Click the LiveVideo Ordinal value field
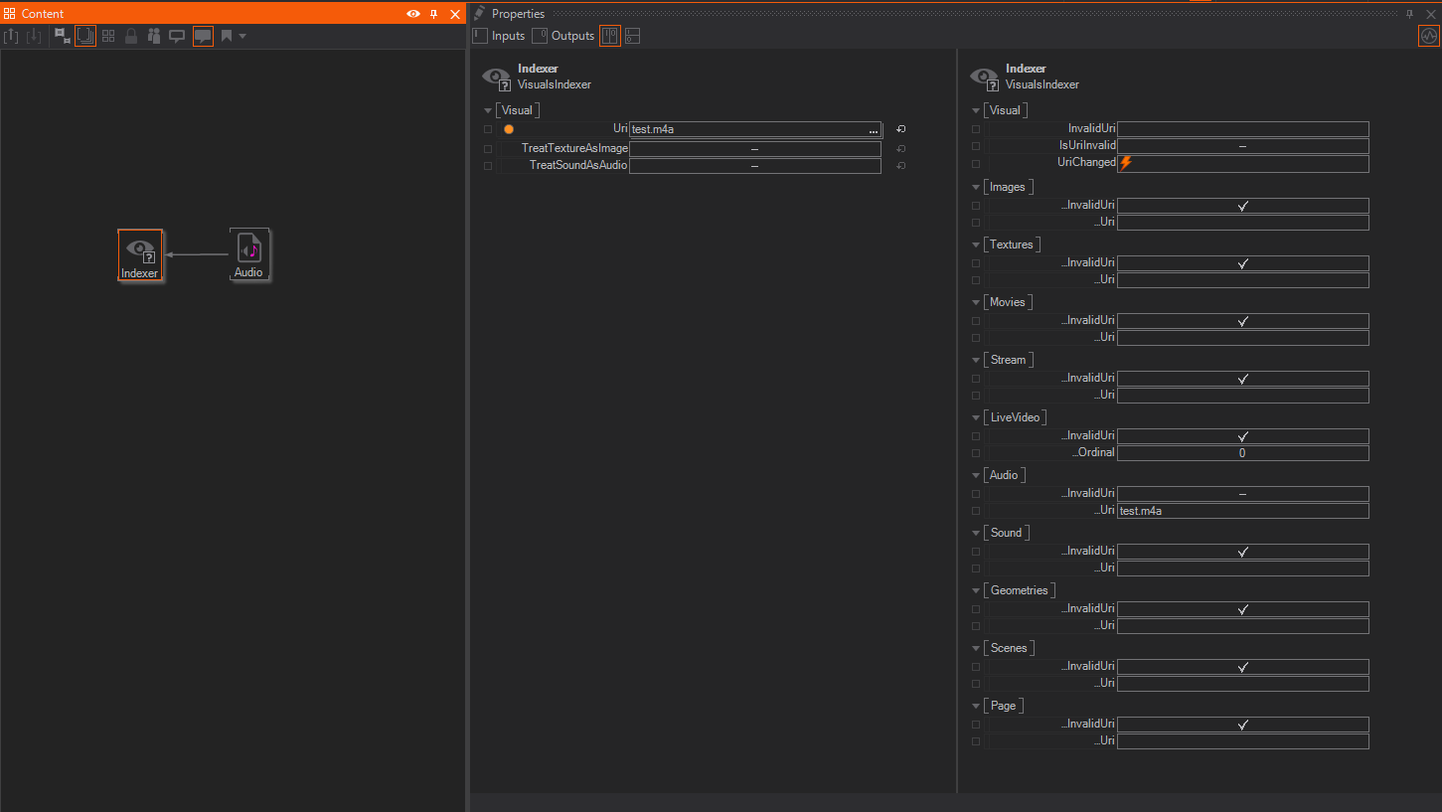The image size is (1442, 812). [1242, 453]
